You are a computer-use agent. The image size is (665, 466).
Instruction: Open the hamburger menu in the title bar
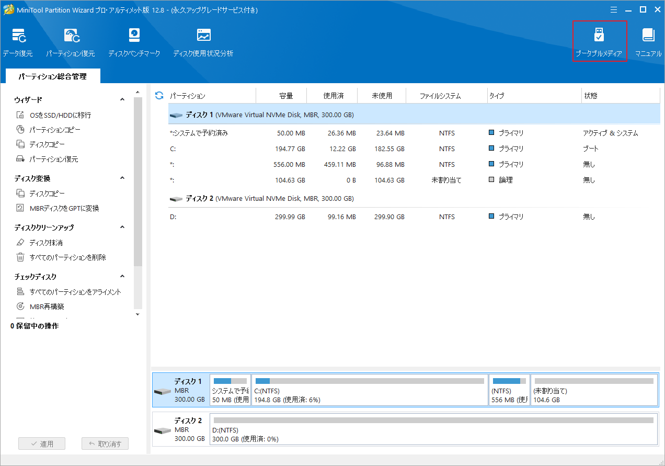[614, 9]
